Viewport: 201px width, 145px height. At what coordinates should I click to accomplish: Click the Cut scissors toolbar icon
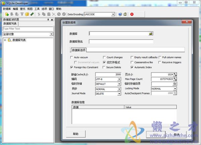pos(39,14)
